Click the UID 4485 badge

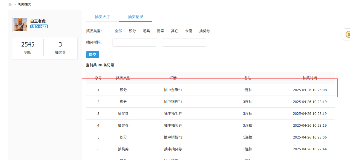pos(39,26)
